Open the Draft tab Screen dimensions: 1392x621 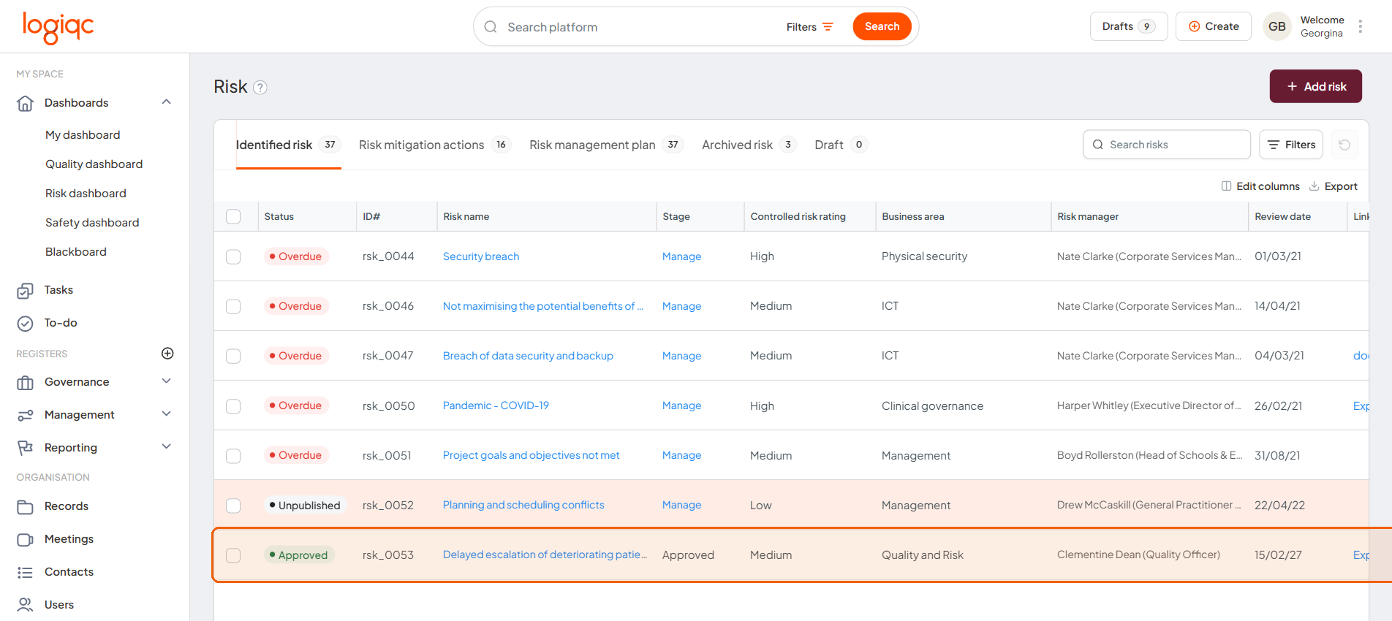(841, 145)
